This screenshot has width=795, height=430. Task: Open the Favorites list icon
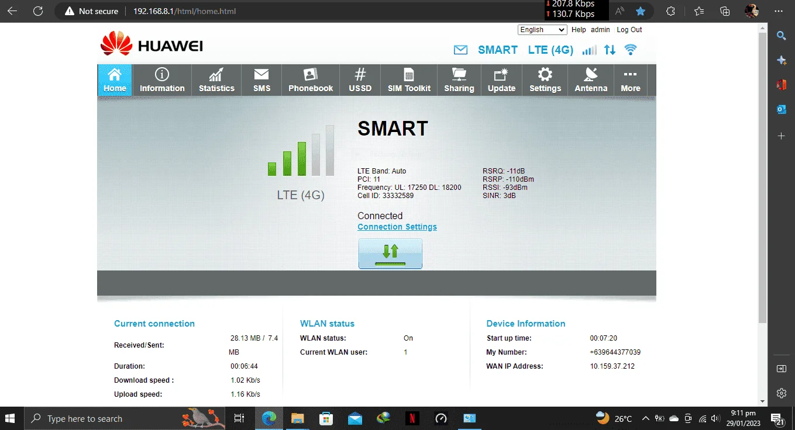[x=699, y=11]
